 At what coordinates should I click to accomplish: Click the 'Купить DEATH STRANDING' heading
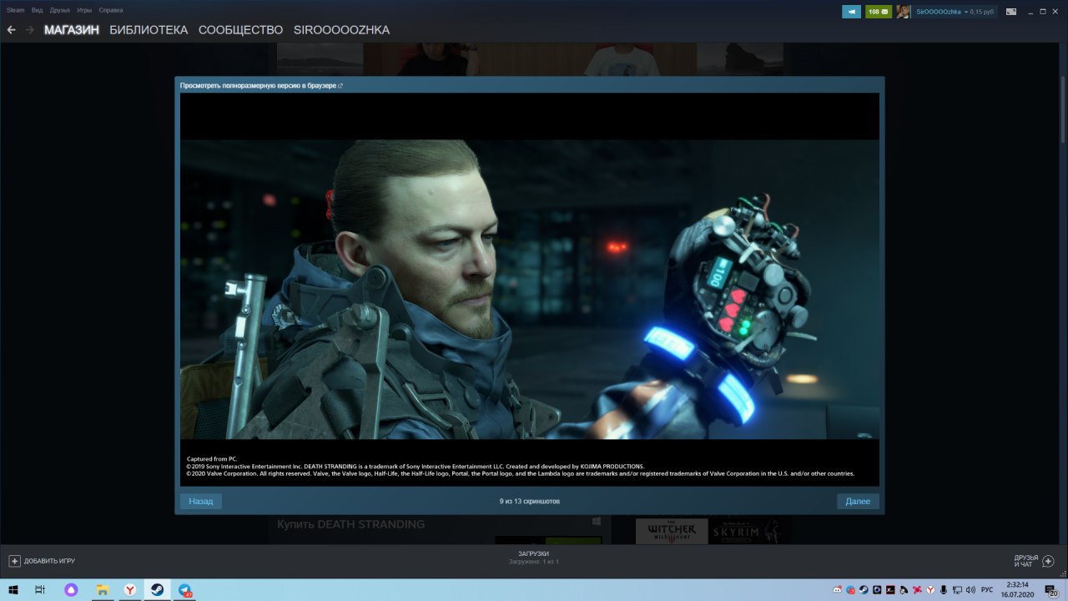350,524
